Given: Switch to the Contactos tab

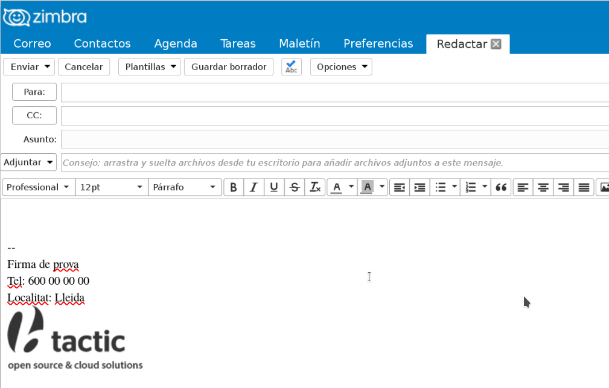Looking at the screenshot, I should (x=102, y=43).
